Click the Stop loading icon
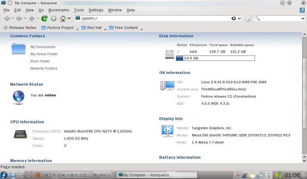The image size is (307, 179). (54, 18)
